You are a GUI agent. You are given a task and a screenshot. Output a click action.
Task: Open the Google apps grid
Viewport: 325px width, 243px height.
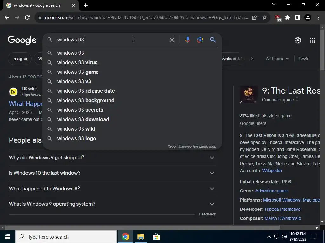[312, 40]
